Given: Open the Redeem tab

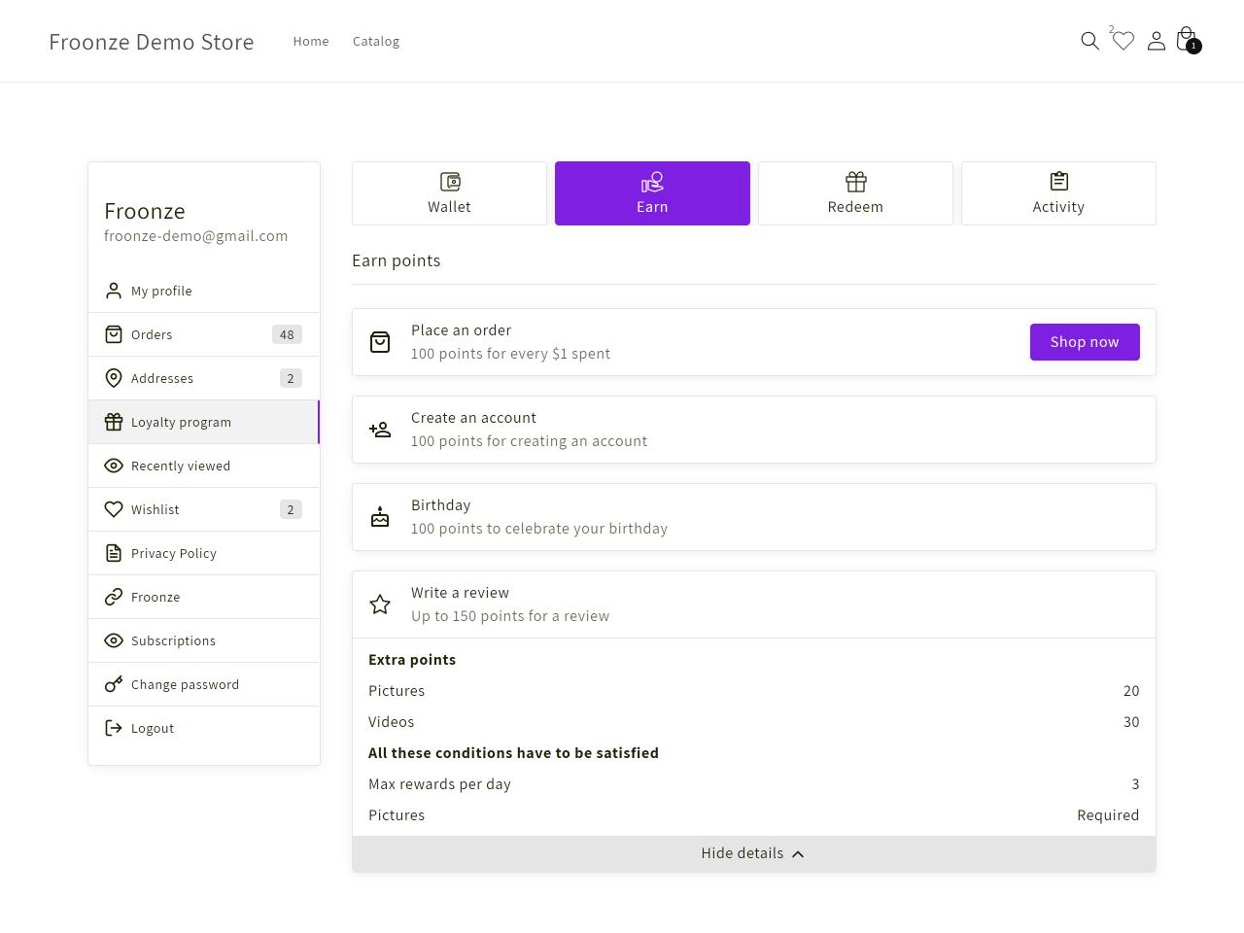Looking at the screenshot, I should (x=856, y=193).
